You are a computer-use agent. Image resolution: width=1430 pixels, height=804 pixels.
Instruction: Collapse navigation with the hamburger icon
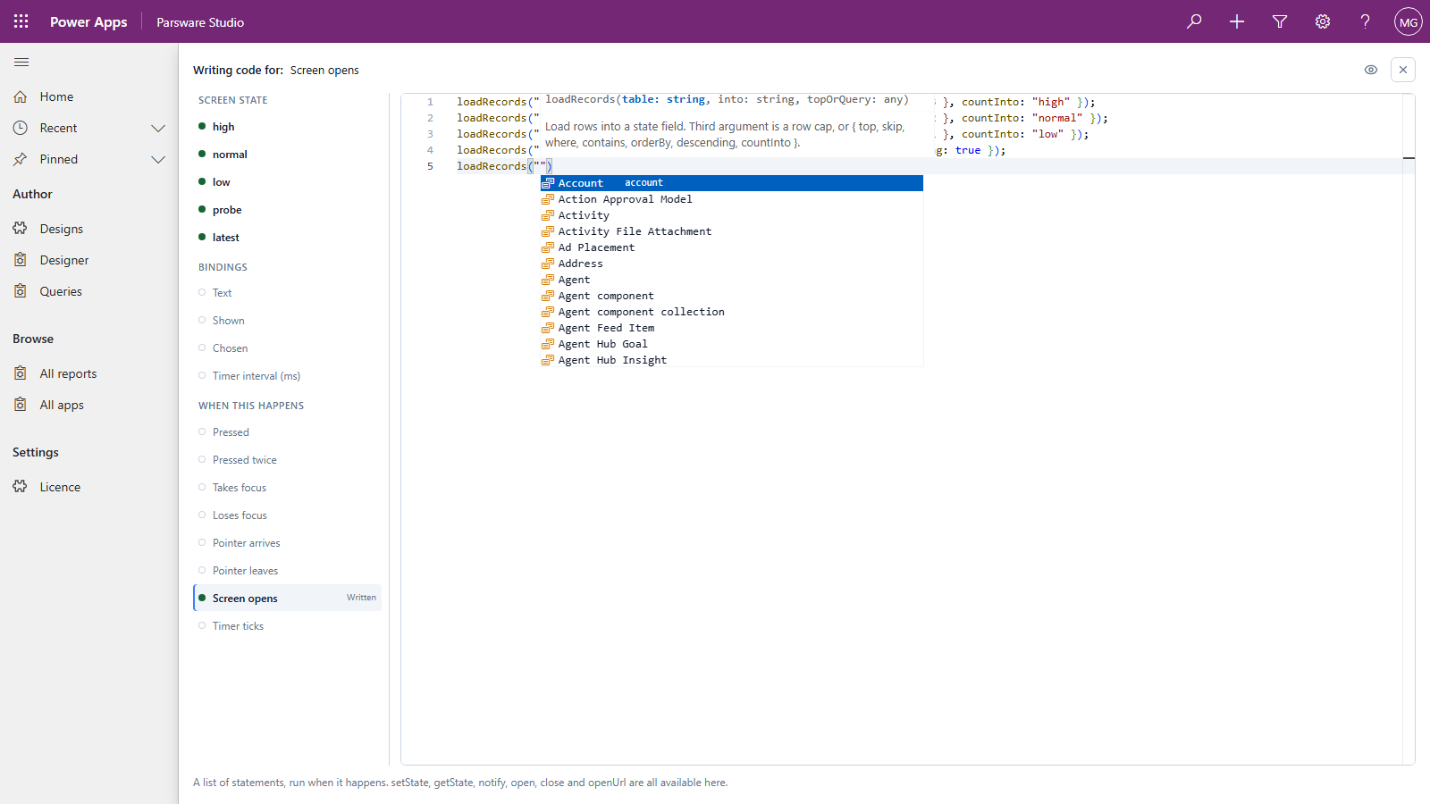click(x=21, y=62)
